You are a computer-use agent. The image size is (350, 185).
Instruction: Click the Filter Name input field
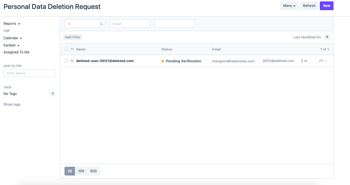point(29,73)
